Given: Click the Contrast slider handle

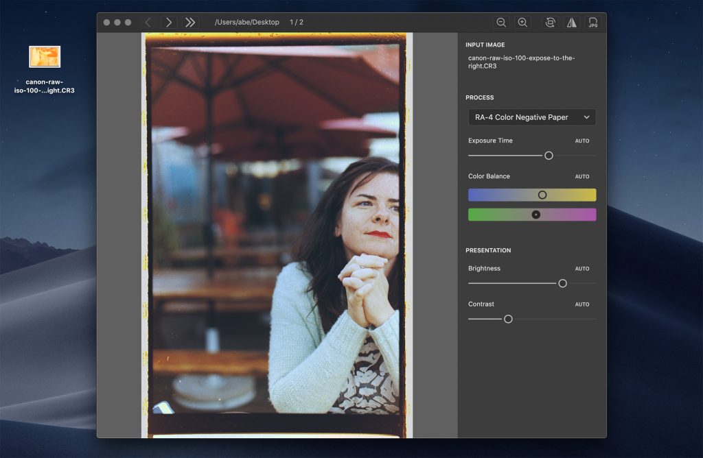Looking at the screenshot, I should [508, 320].
